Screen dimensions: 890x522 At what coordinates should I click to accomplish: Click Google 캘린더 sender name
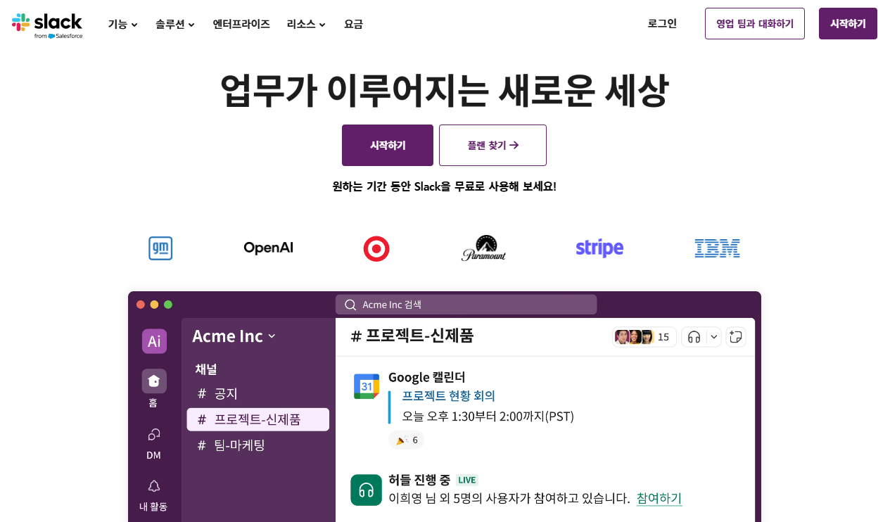(x=427, y=377)
